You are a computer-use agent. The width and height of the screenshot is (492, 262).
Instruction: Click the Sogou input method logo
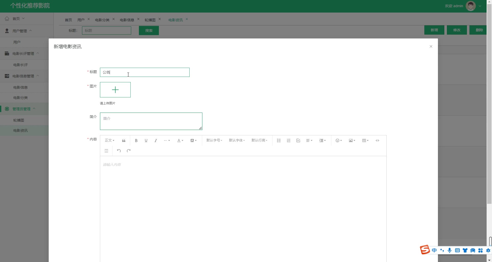[x=425, y=250]
